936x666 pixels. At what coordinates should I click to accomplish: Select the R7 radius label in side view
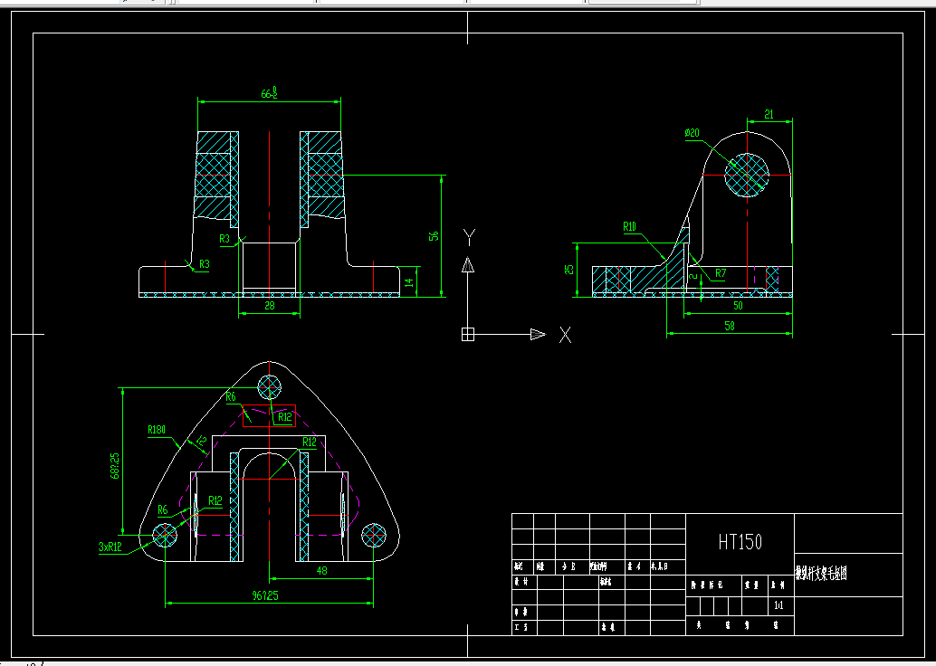(x=721, y=273)
